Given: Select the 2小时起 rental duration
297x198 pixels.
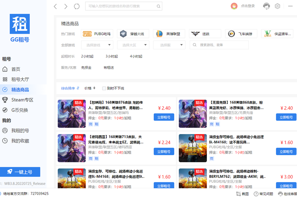Looking at the screenshot, I should (x=87, y=56).
